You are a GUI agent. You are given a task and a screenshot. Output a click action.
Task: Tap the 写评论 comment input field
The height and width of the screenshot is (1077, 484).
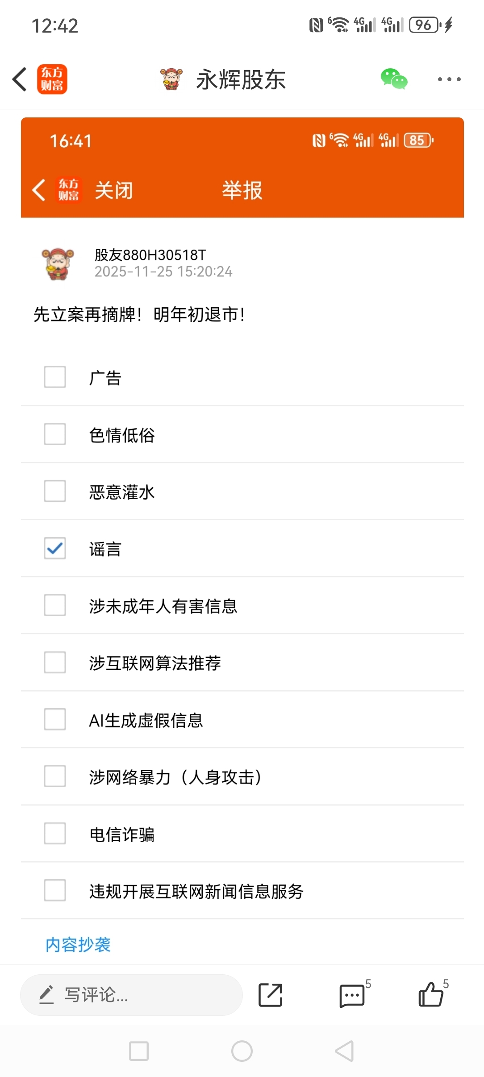(131, 995)
